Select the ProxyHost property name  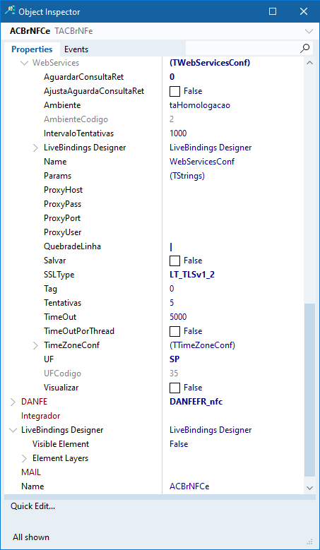coord(63,190)
